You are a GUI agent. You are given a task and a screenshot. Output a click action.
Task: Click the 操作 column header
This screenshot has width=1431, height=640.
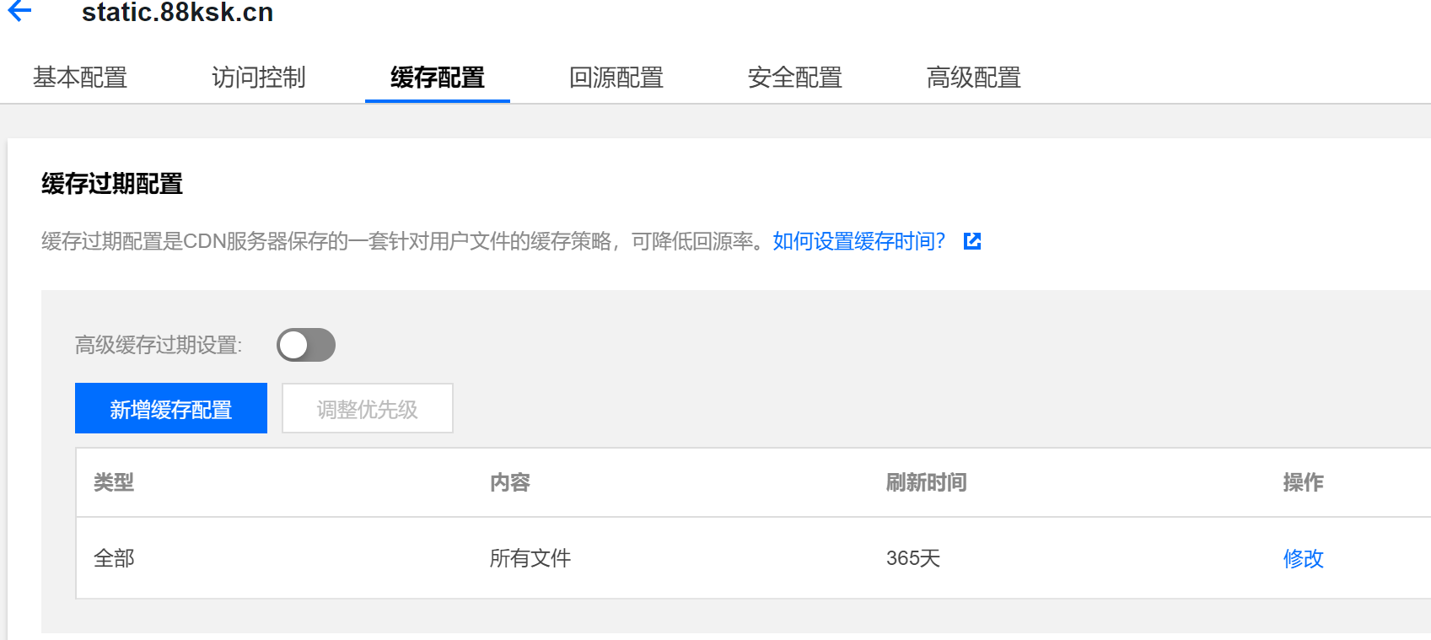pyautogui.click(x=1303, y=482)
